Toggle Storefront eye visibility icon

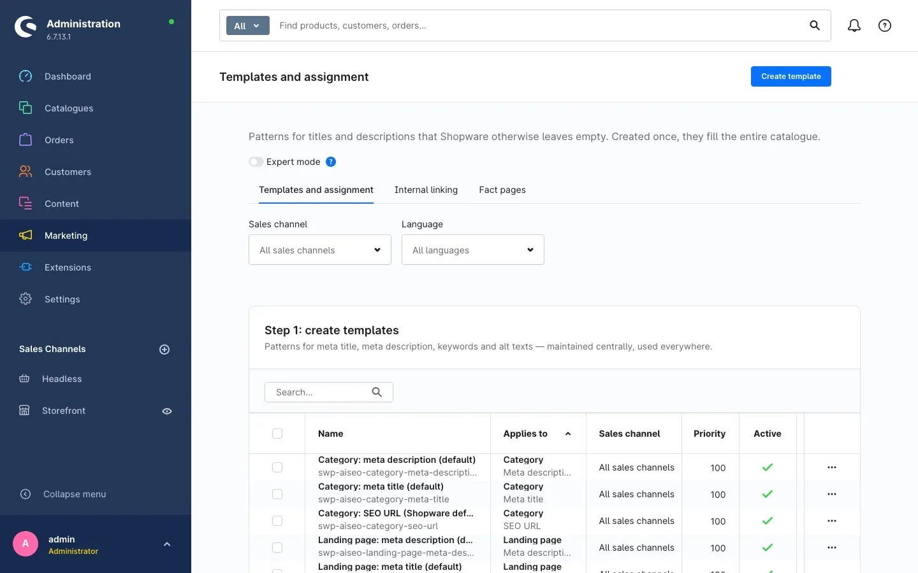(x=167, y=411)
